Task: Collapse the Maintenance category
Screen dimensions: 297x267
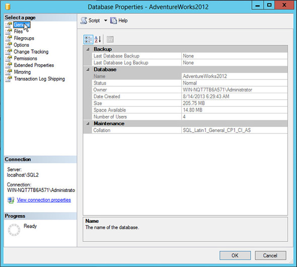Action: [x=88, y=123]
